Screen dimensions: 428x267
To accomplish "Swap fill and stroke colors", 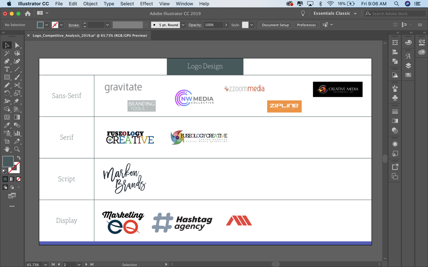I will pos(19,158).
